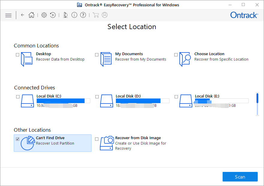Start recovery with the Scan button

pos(240,177)
